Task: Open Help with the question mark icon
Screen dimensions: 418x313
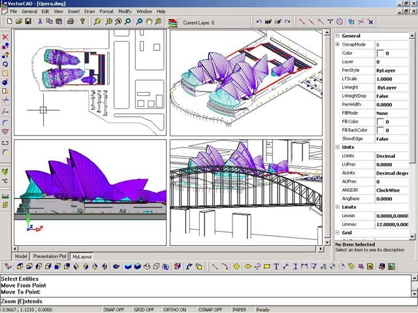Action: click(82, 22)
